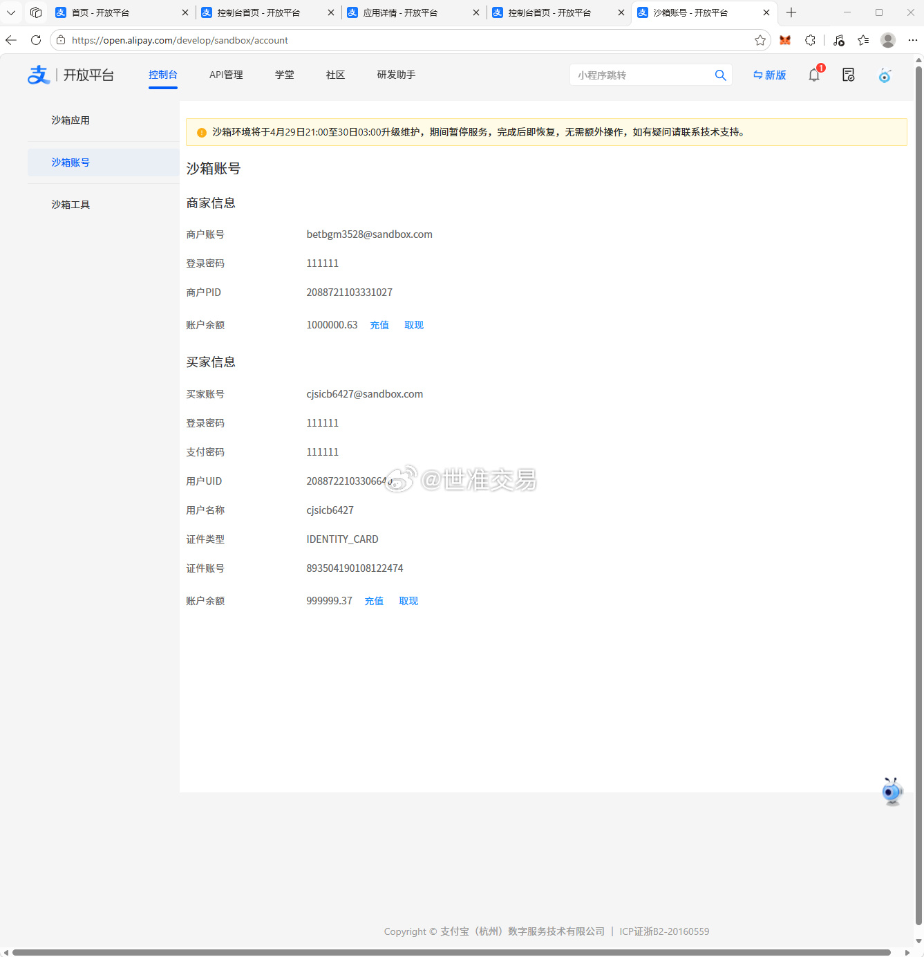924x957 pixels.
Task: Click 取现 for merchant balance
Action: [414, 325]
